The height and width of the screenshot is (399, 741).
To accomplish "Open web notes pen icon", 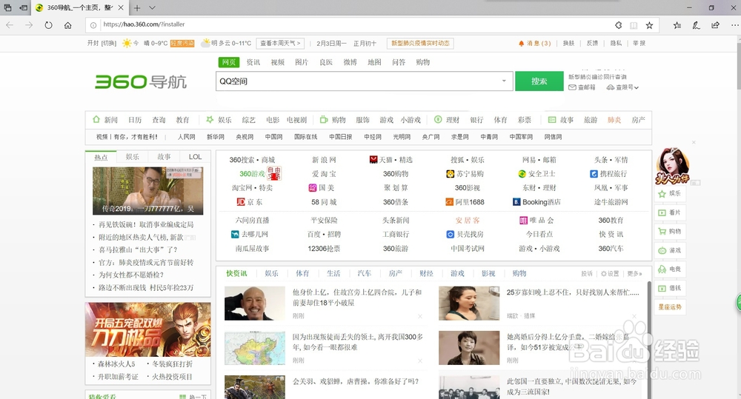I will [696, 25].
